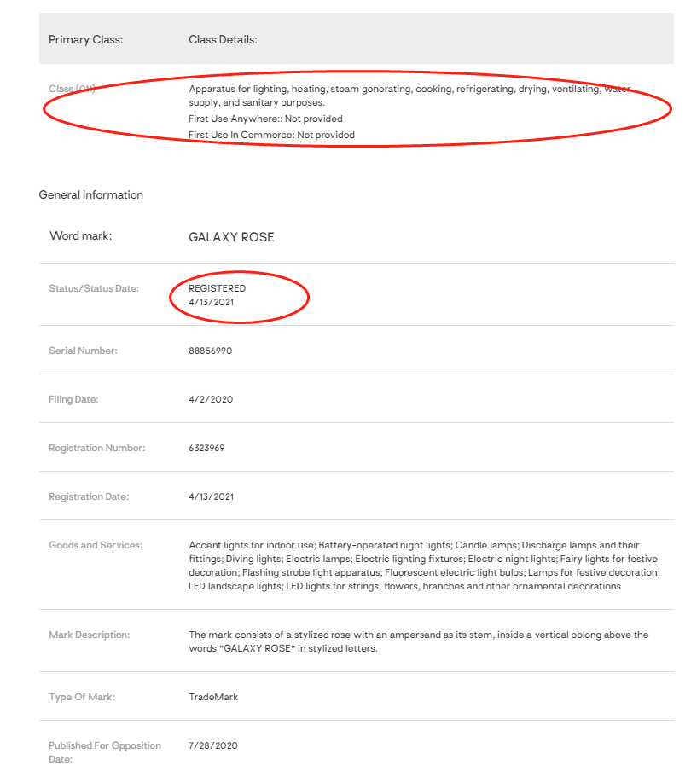
Task: Click the Registration Date label
Action: 89,496
